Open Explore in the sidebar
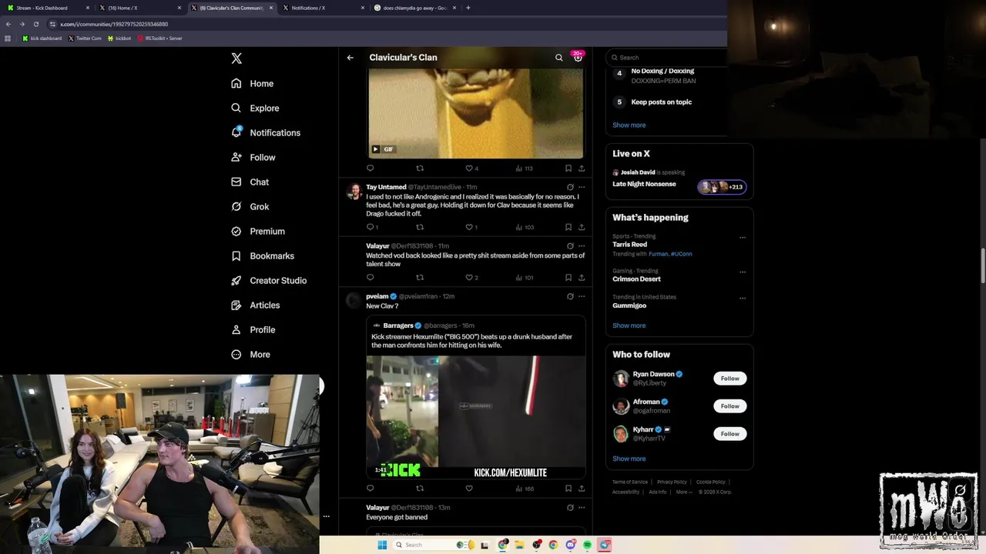986x554 pixels. tap(255, 108)
